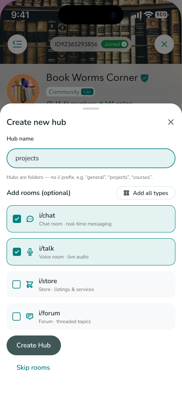182x394 pixels.
Task: Click the "Voice room · live audio" description
Action: tap(64, 257)
